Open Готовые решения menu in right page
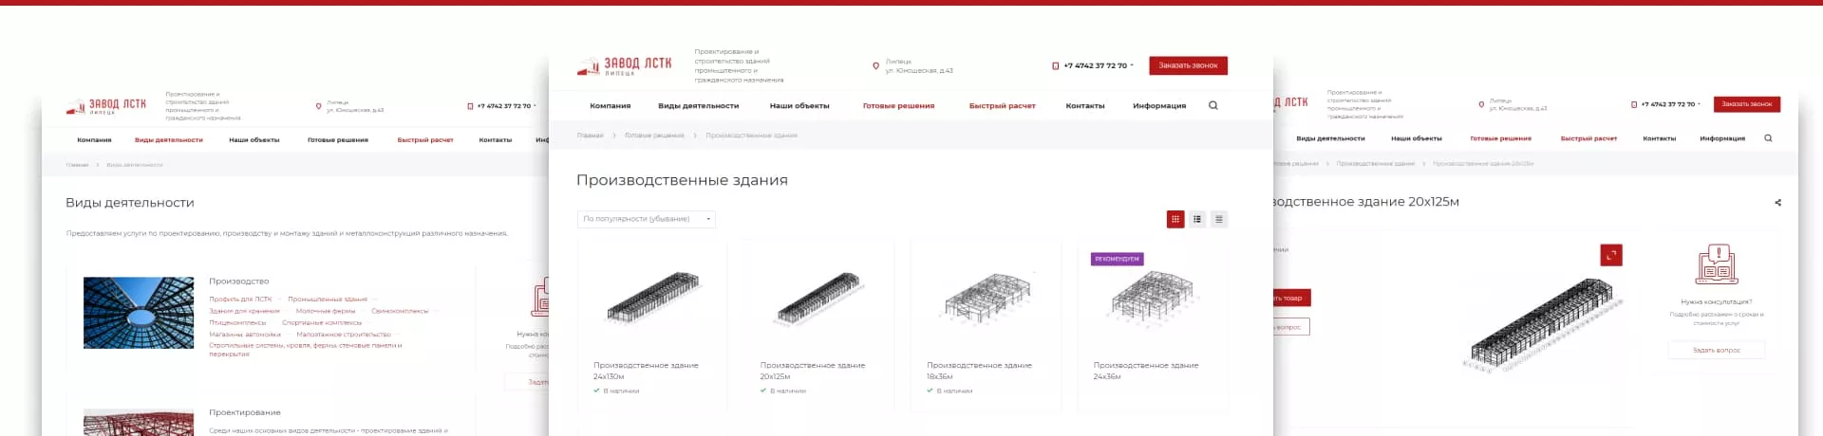 [1501, 138]
